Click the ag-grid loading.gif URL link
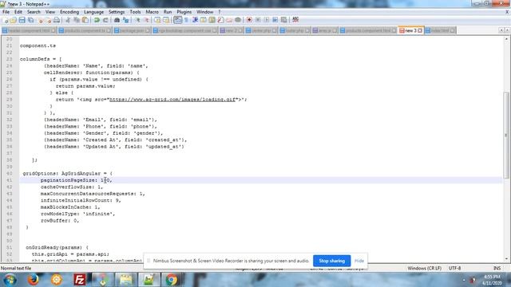511x287 pixels. [172, 100]
